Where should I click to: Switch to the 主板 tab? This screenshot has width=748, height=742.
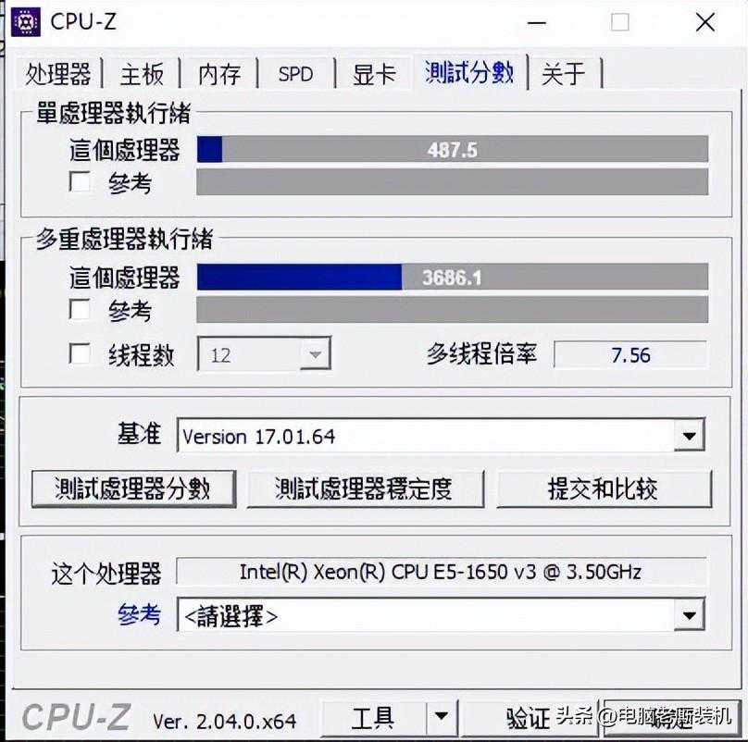coord(142,74)
